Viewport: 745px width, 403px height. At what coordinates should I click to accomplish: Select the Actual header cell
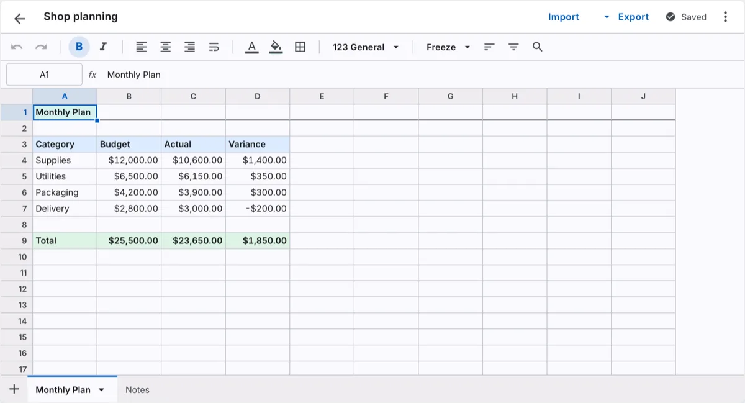(193, 144)
